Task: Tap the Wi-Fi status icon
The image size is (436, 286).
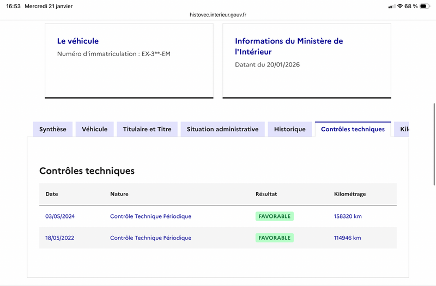Action: (x=400, y=6)
